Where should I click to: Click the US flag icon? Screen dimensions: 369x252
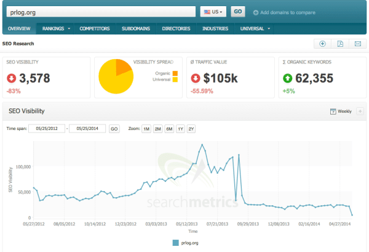pyautogui.click(x=207, y=12)
